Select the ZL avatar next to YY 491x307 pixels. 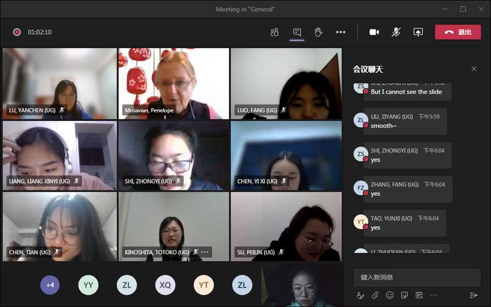(x=127, y=285)
